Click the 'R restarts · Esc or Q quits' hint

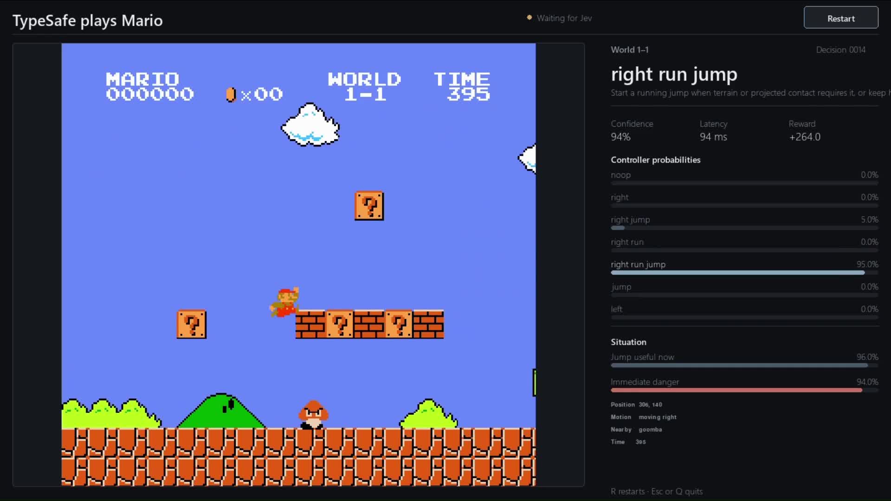pos(657,491)
